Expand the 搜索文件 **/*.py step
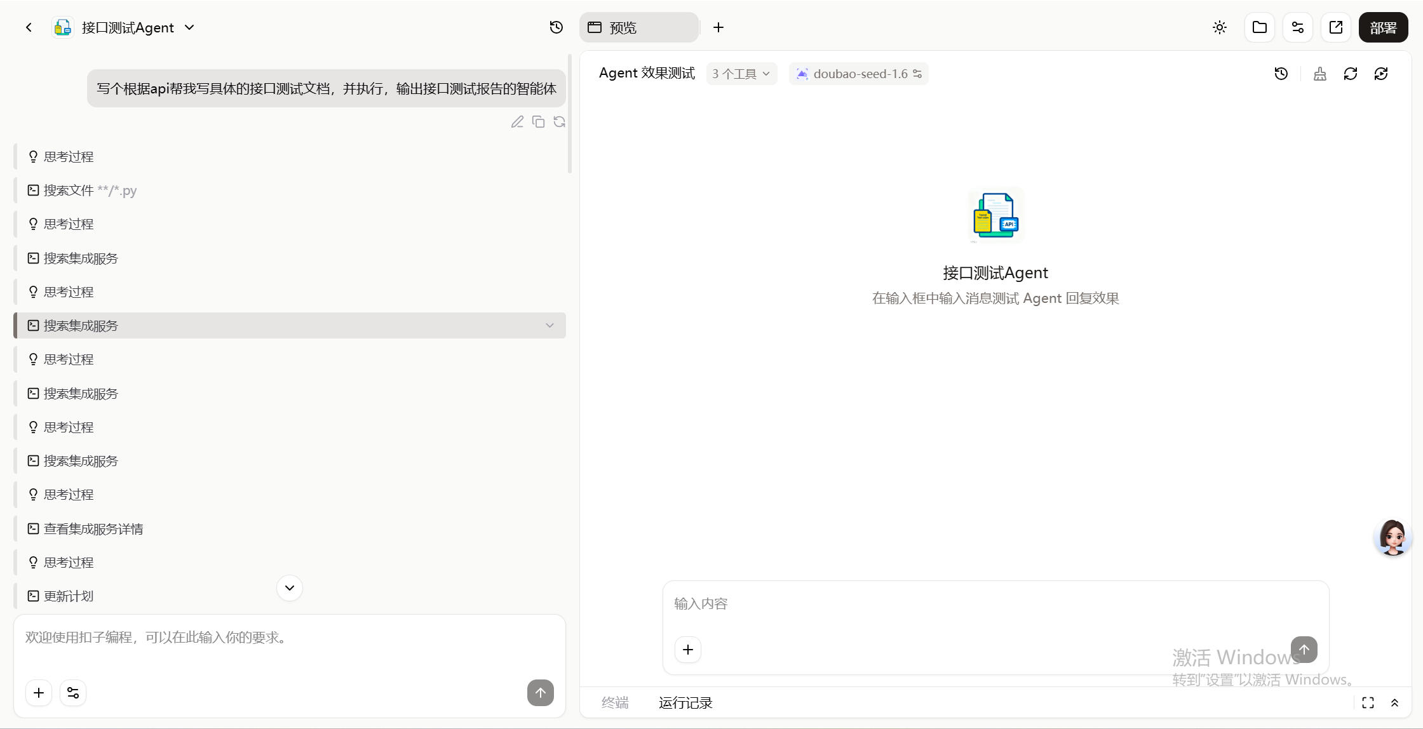Screen dimensions: 1423x729 click(290, 190)
